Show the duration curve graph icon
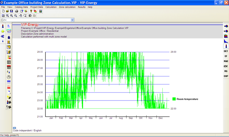The width and height of the screenshot is (229, 137). pyautogui.click(x=226, y=41)
